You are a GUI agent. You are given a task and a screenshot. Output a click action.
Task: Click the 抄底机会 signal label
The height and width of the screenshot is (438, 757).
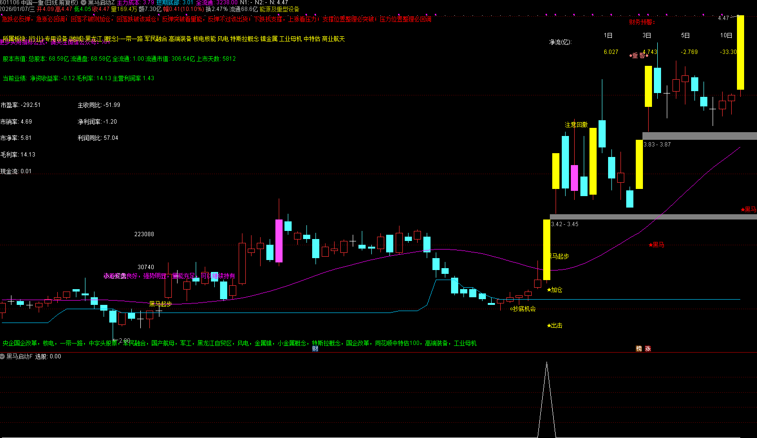(x=523, y=309)
